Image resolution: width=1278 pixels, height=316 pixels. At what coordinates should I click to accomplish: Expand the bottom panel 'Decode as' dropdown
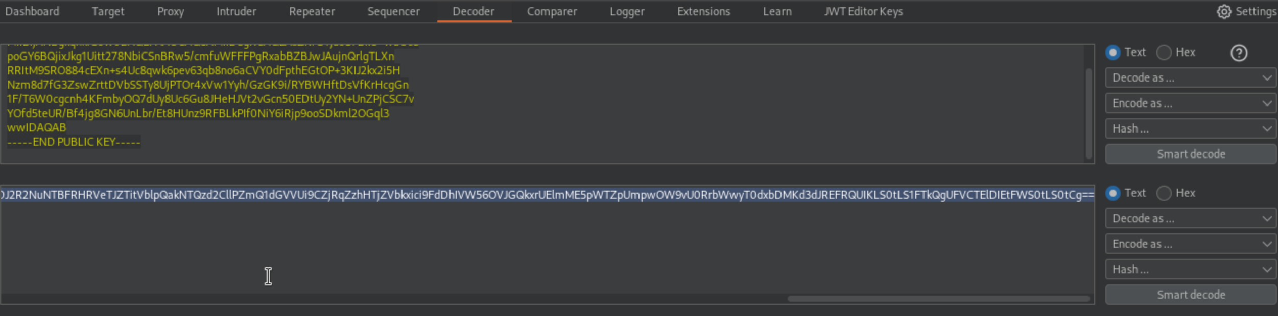click(1190, 219)
